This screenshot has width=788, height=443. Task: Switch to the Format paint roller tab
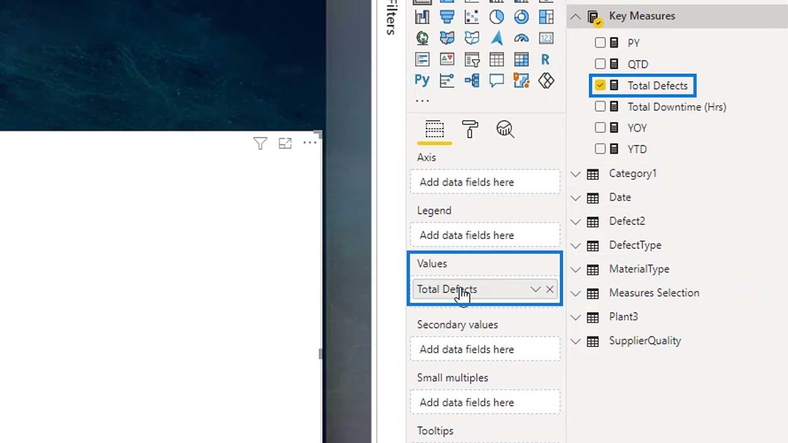coord(470,129)
